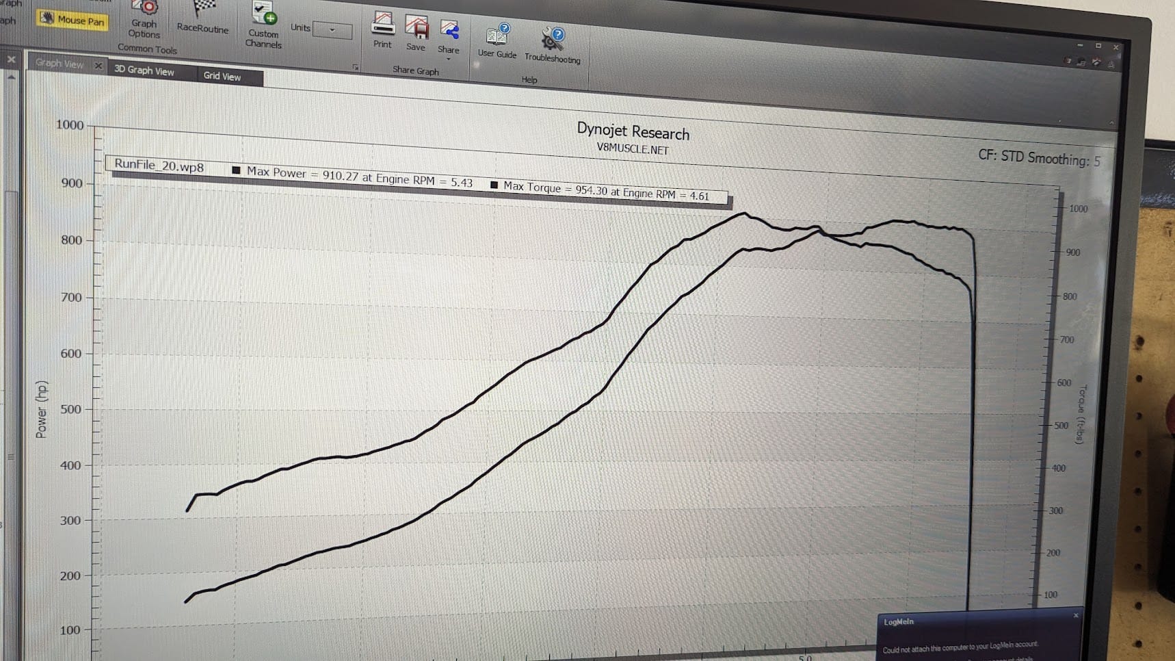Print the dyno graph
The image size is (1175, 661).
pyautogui.click(x=383, y=31)
